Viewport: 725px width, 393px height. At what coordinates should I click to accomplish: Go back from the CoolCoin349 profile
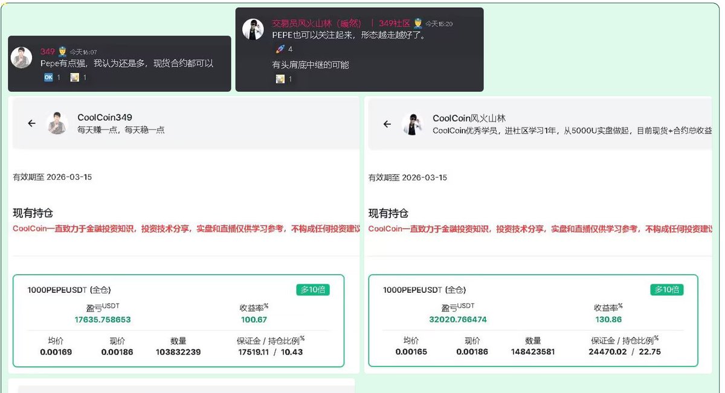(x=32, y=123)
